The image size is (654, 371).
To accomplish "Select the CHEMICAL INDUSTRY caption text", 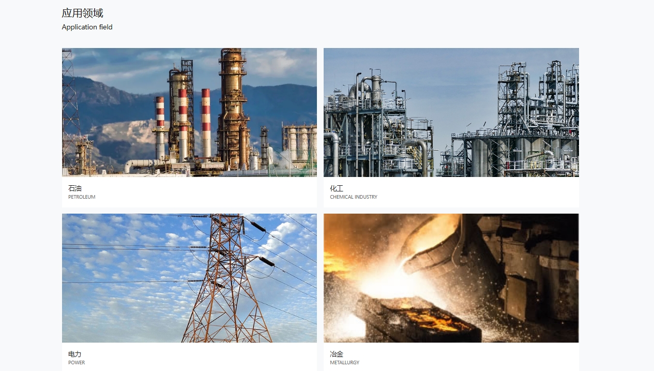I will (354, 197).
